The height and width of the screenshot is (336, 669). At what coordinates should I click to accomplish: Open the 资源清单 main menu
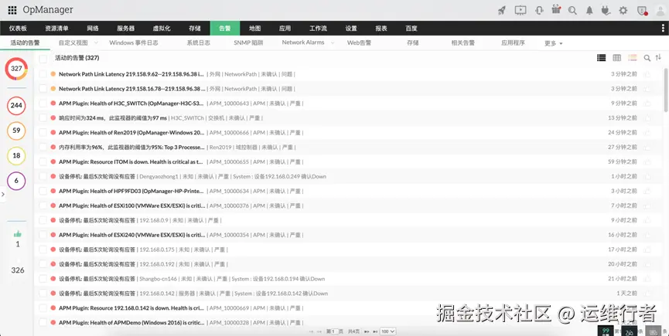click(56, 28)
